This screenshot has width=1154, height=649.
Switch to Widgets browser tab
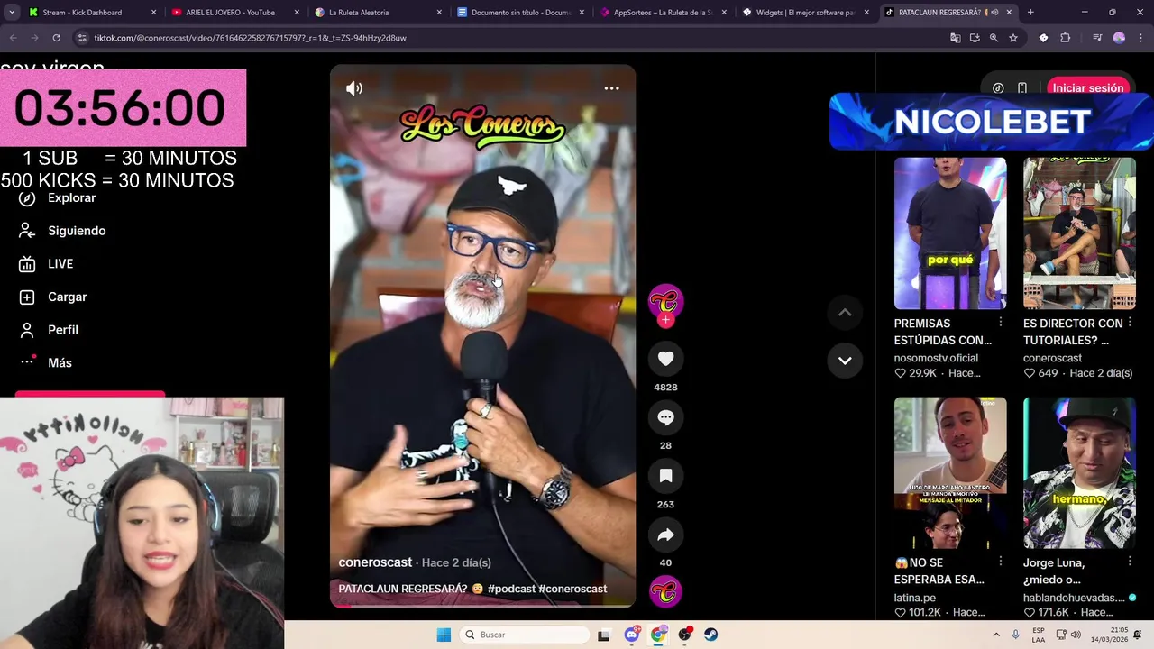805,13
